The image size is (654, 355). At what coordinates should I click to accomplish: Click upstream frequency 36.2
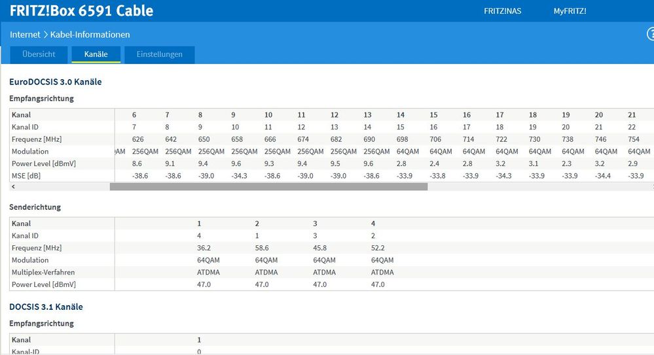pyautogui.click(x=204, y=248)
